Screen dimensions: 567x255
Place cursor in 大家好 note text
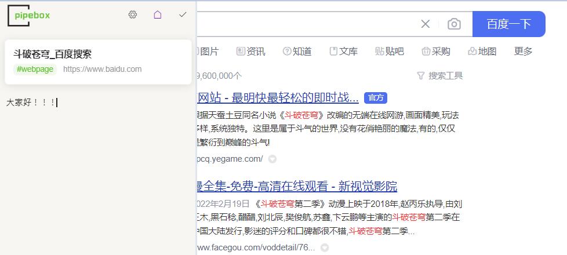click(x=30, y=103)
